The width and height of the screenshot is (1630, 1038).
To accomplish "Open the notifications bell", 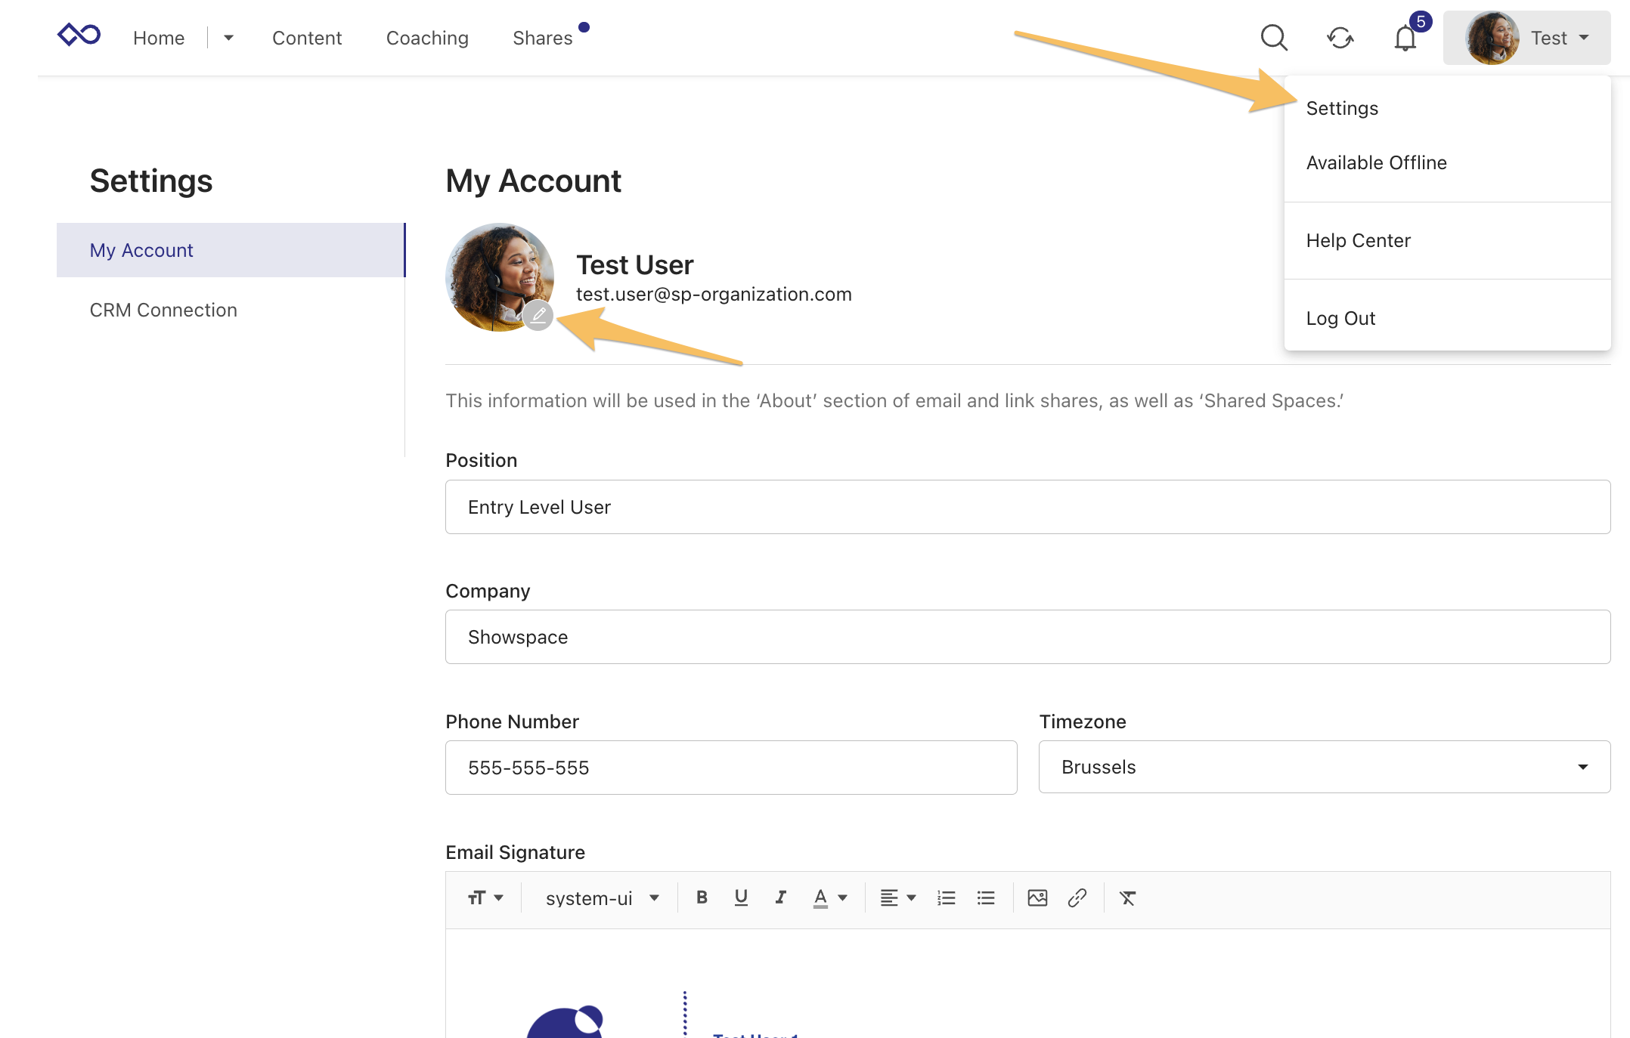I will pyautogui.click(x=1405, y=38).
